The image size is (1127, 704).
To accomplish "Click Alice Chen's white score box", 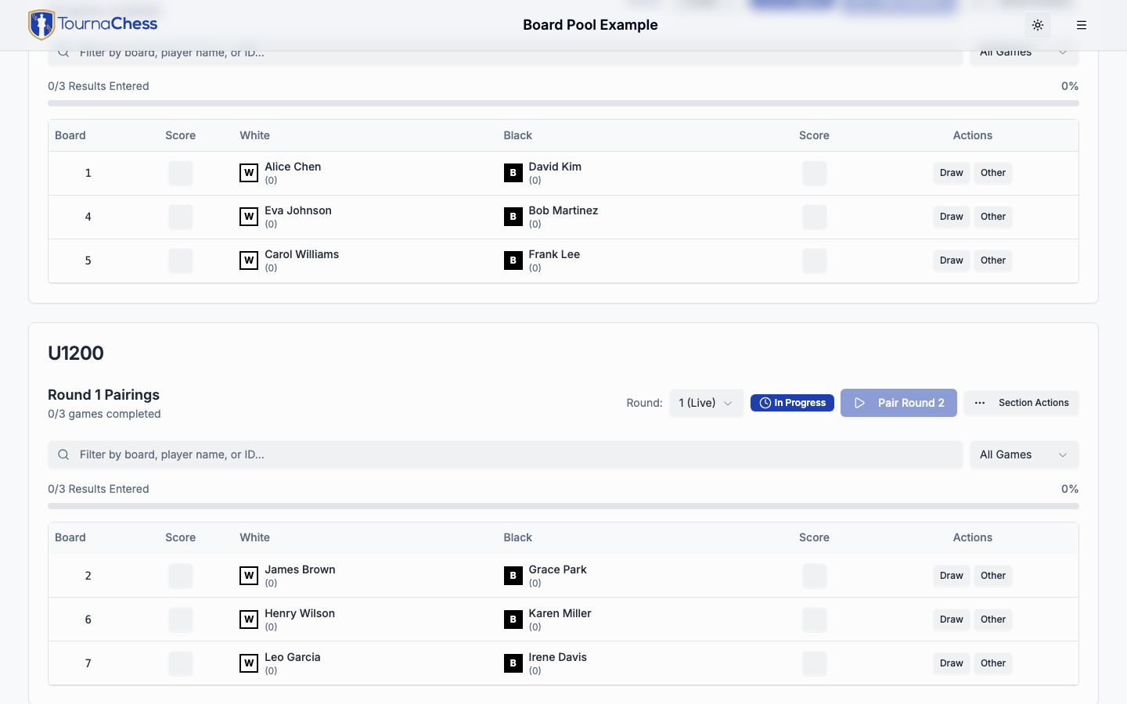I will (x=181, y=173).
